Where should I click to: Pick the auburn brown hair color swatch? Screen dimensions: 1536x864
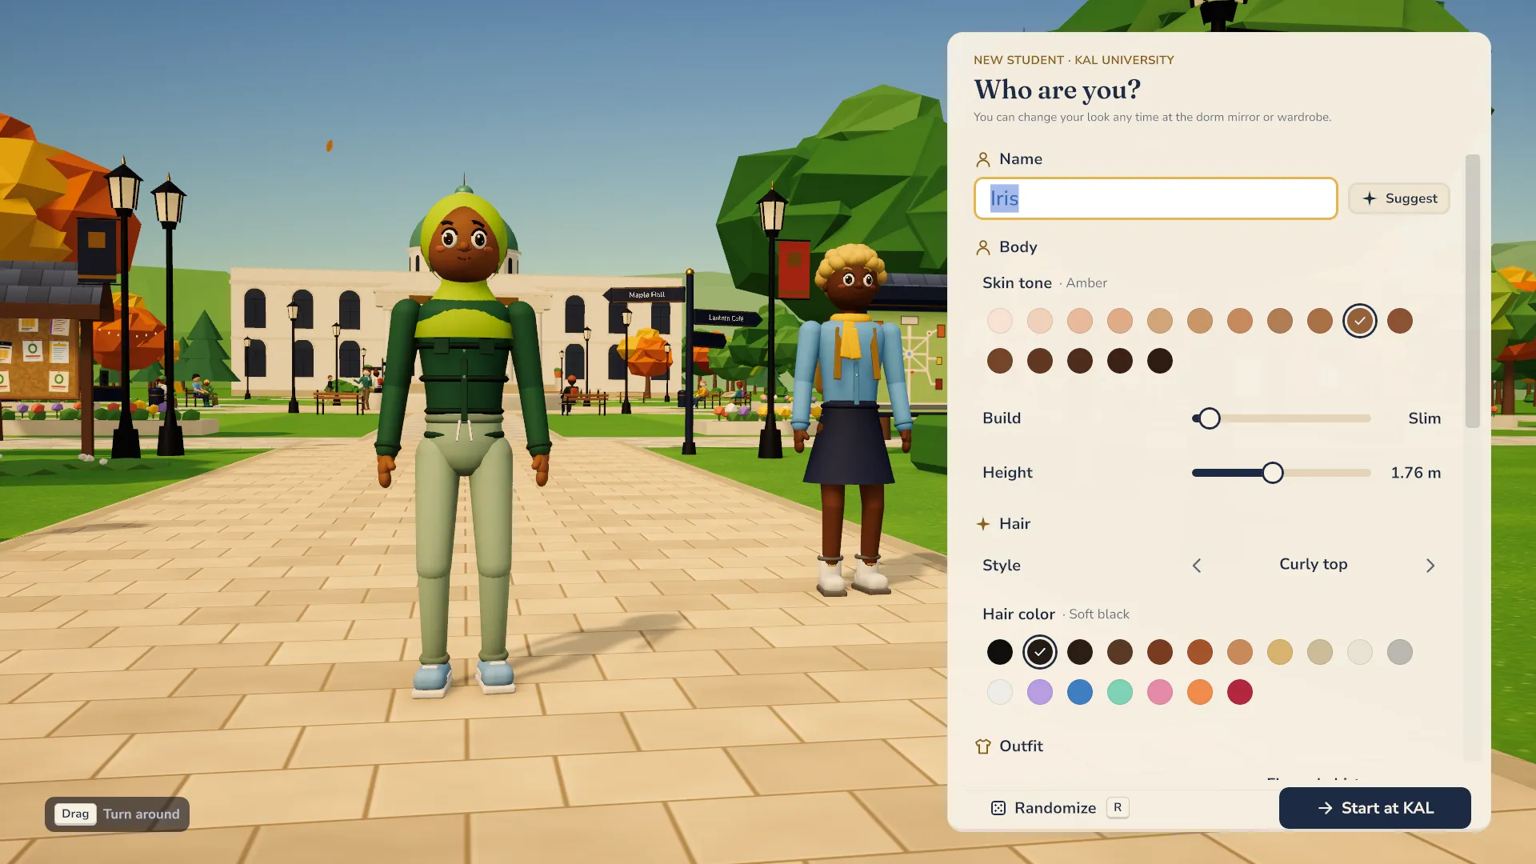(x=1159, y=652)
